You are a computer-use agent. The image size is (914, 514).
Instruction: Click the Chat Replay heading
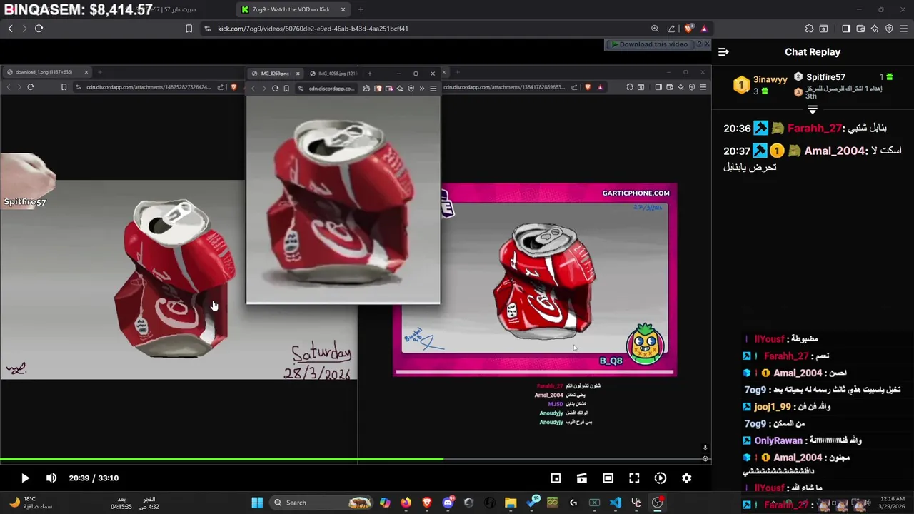pyautogui.click(x=813, y=52)
